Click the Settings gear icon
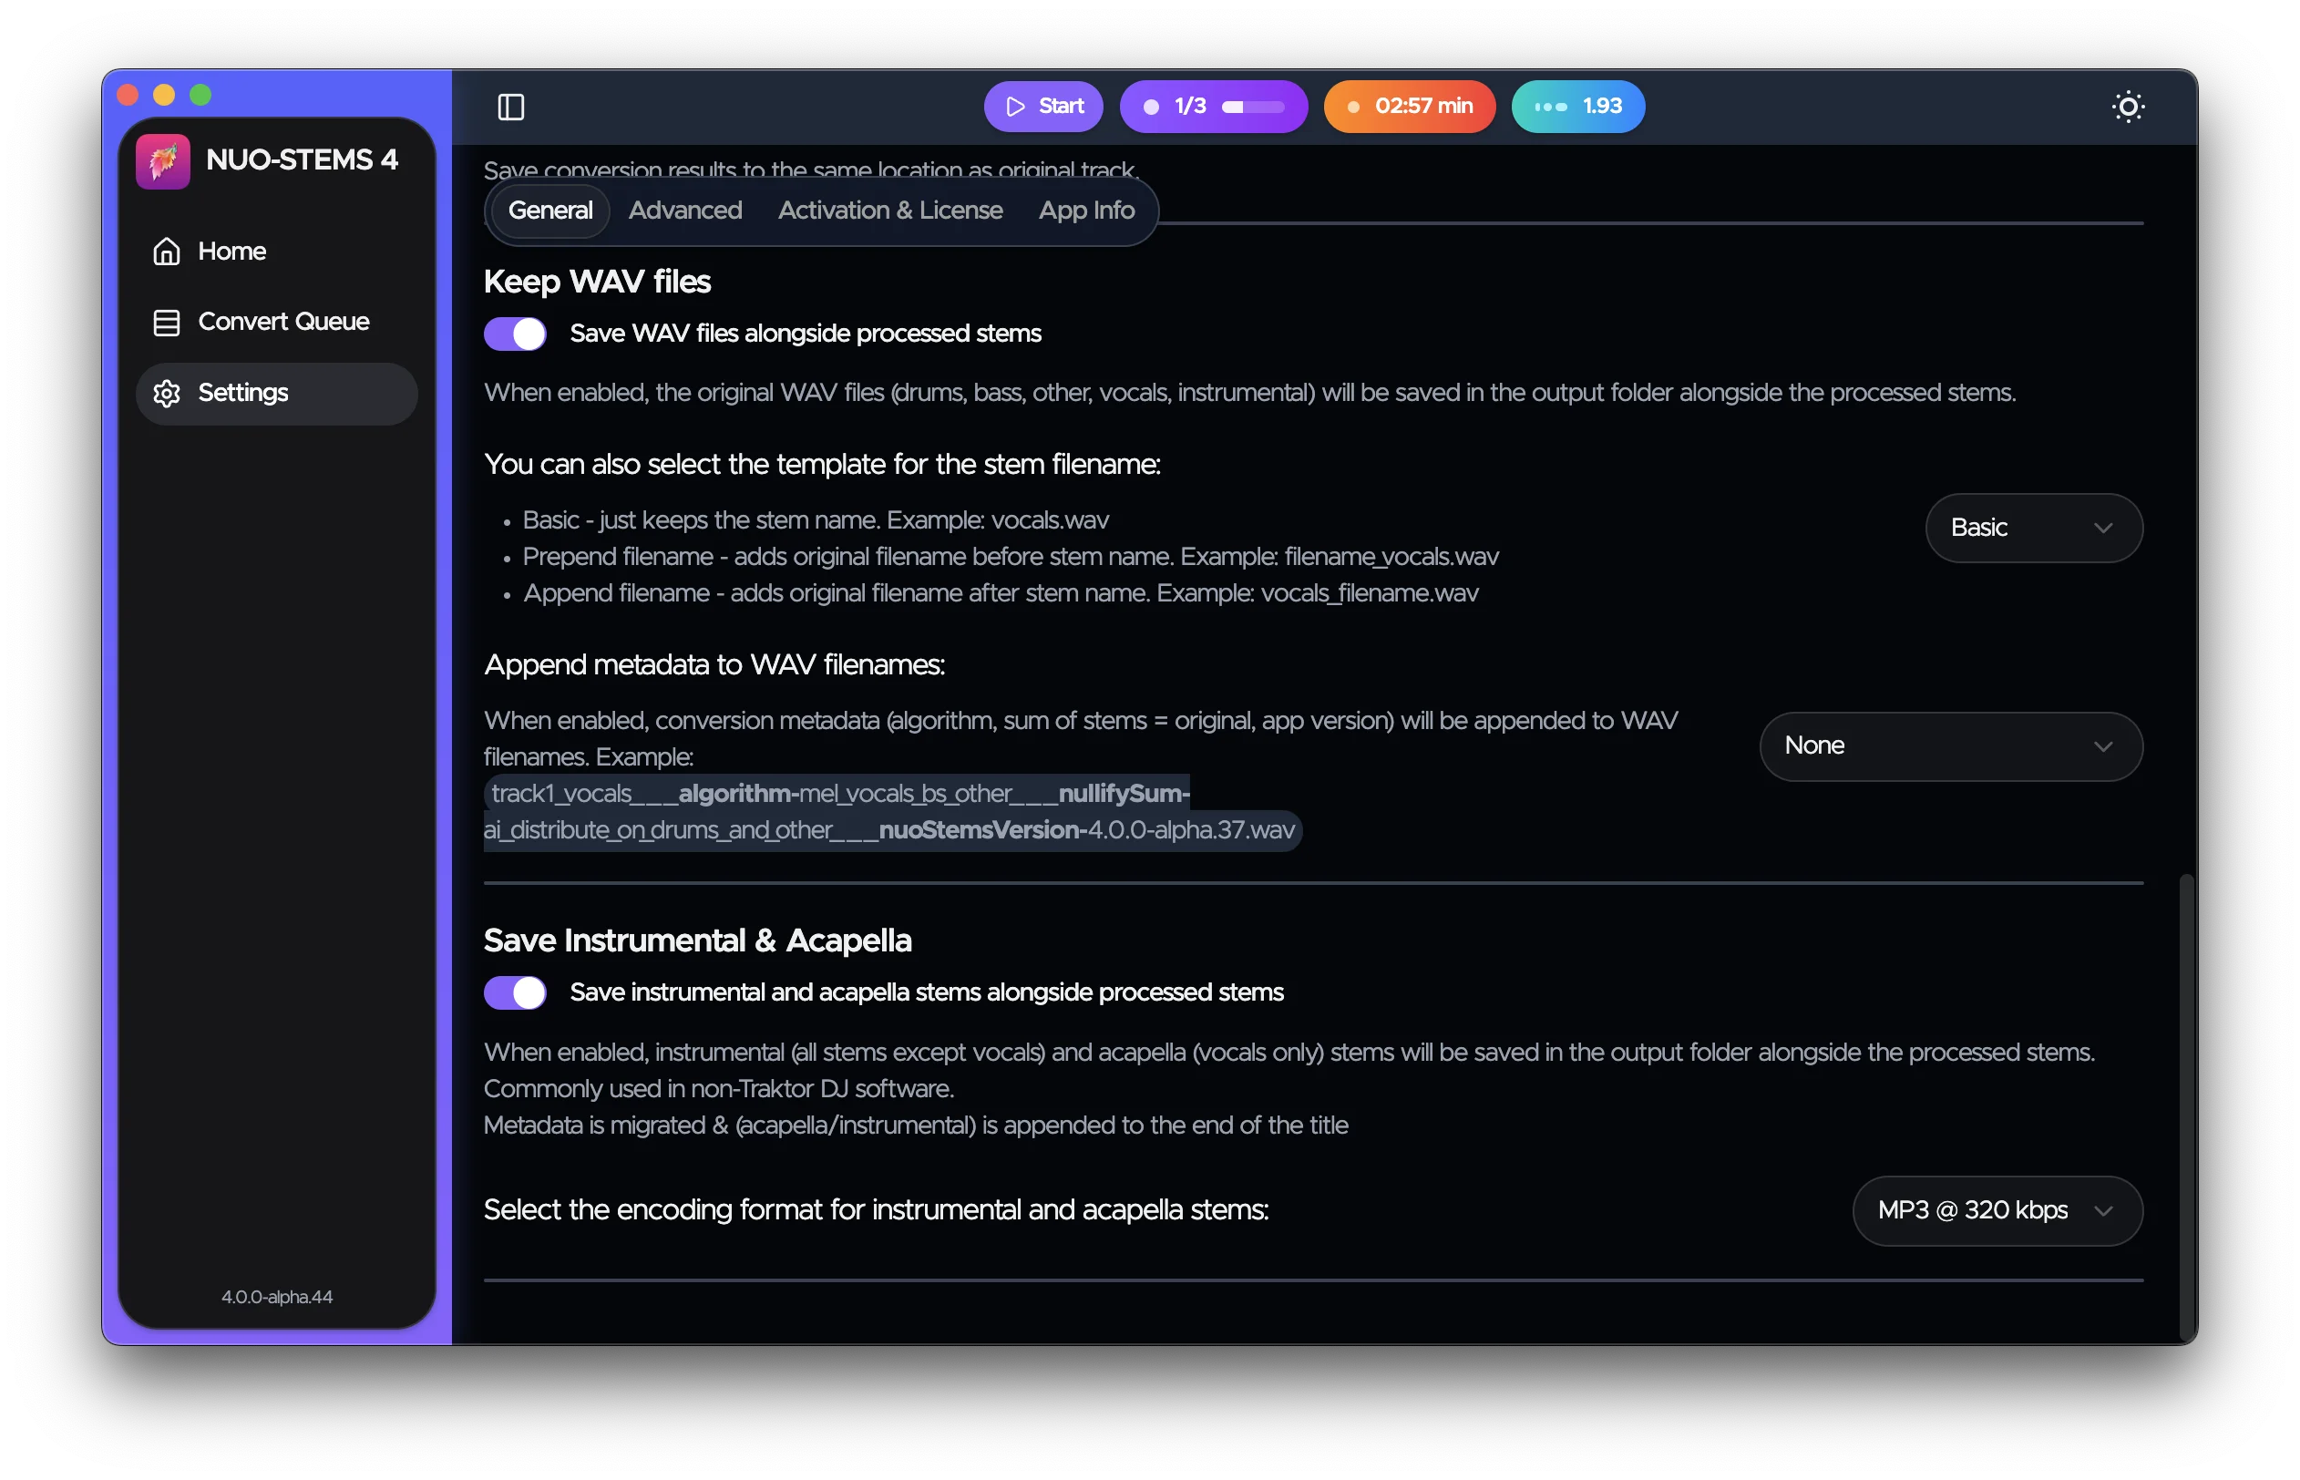The image size is (2300, 1480). pos(166,393)
